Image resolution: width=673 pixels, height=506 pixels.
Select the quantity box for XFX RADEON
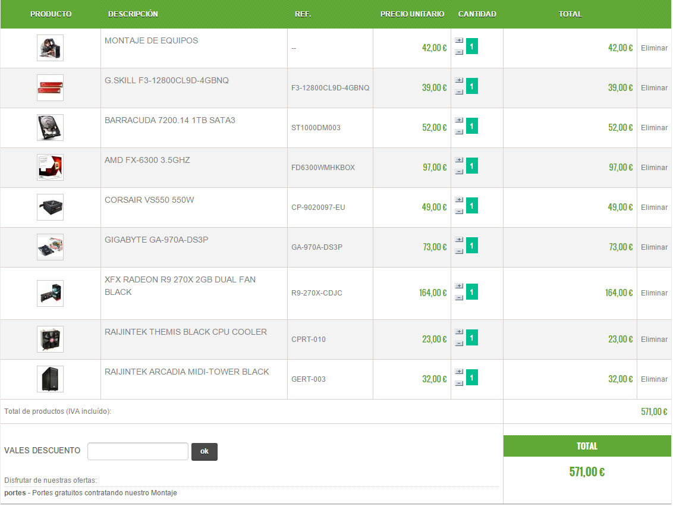(471, 292)
